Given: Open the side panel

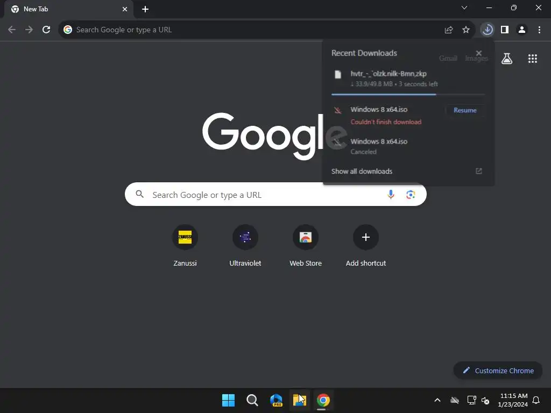Looking at the screenshot, I should pyautogui.click(x=505, y=30).
